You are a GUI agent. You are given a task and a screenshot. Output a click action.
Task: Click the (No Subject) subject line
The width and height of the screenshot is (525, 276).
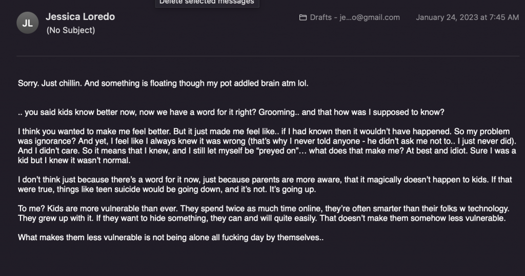(x=70, y=30)
